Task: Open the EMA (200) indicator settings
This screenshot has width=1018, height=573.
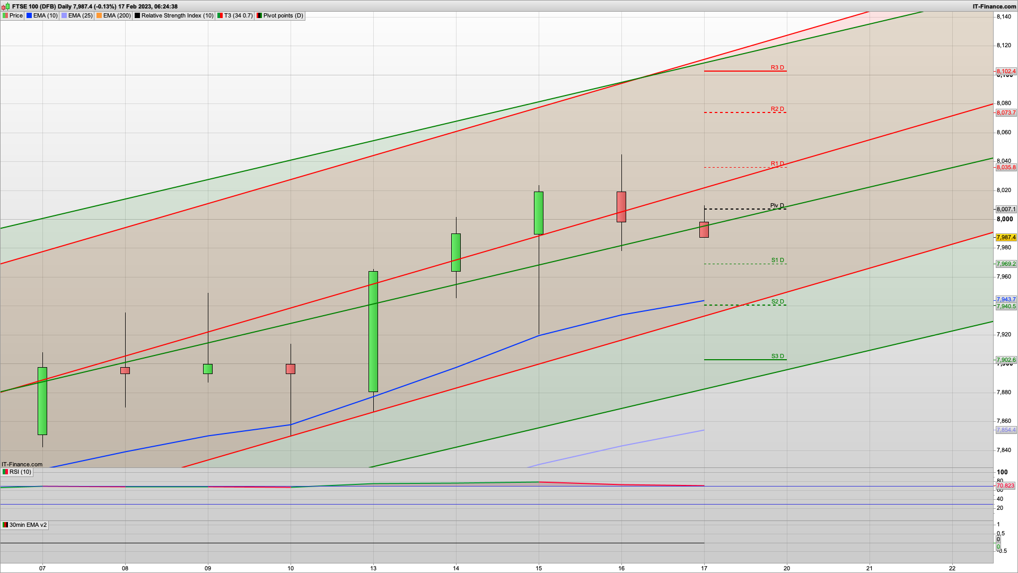Action: click(116, 16)
